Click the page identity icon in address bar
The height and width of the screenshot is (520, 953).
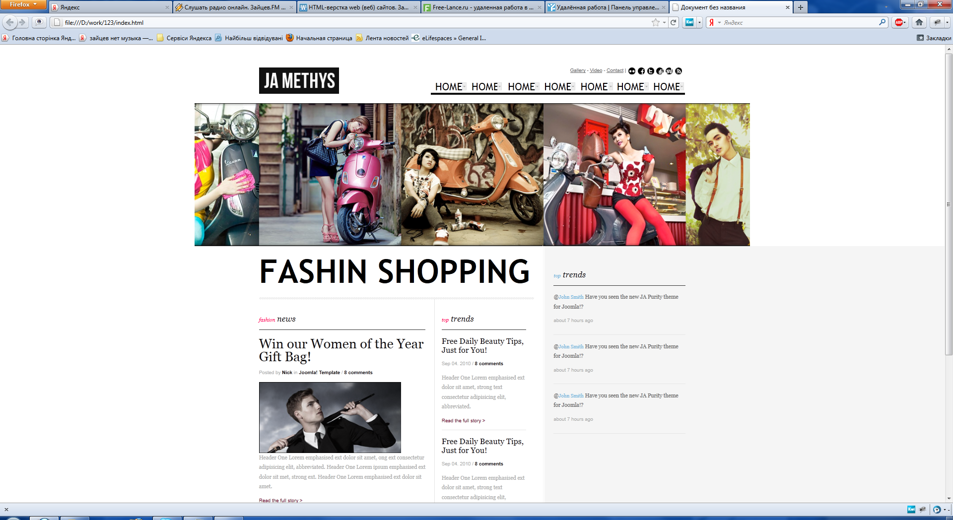[57, 22]
